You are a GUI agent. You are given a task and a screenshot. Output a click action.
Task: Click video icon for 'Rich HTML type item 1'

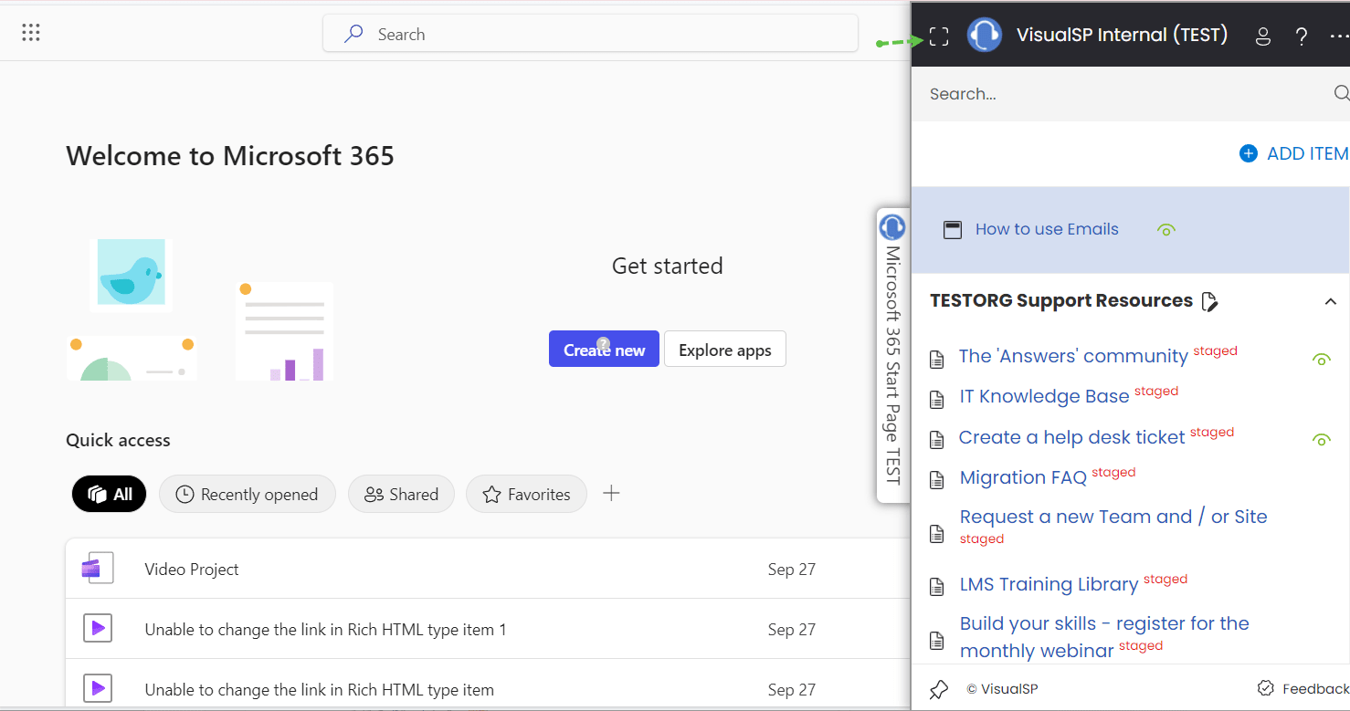pyautogui.click(x=98, y=628)
